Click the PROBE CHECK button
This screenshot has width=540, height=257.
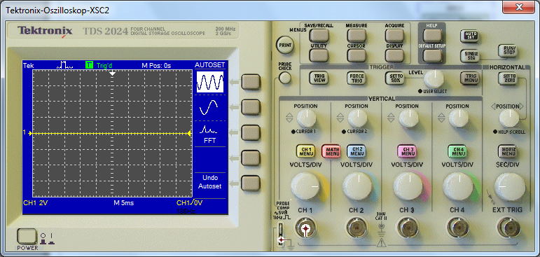click(x=284, y=78)
